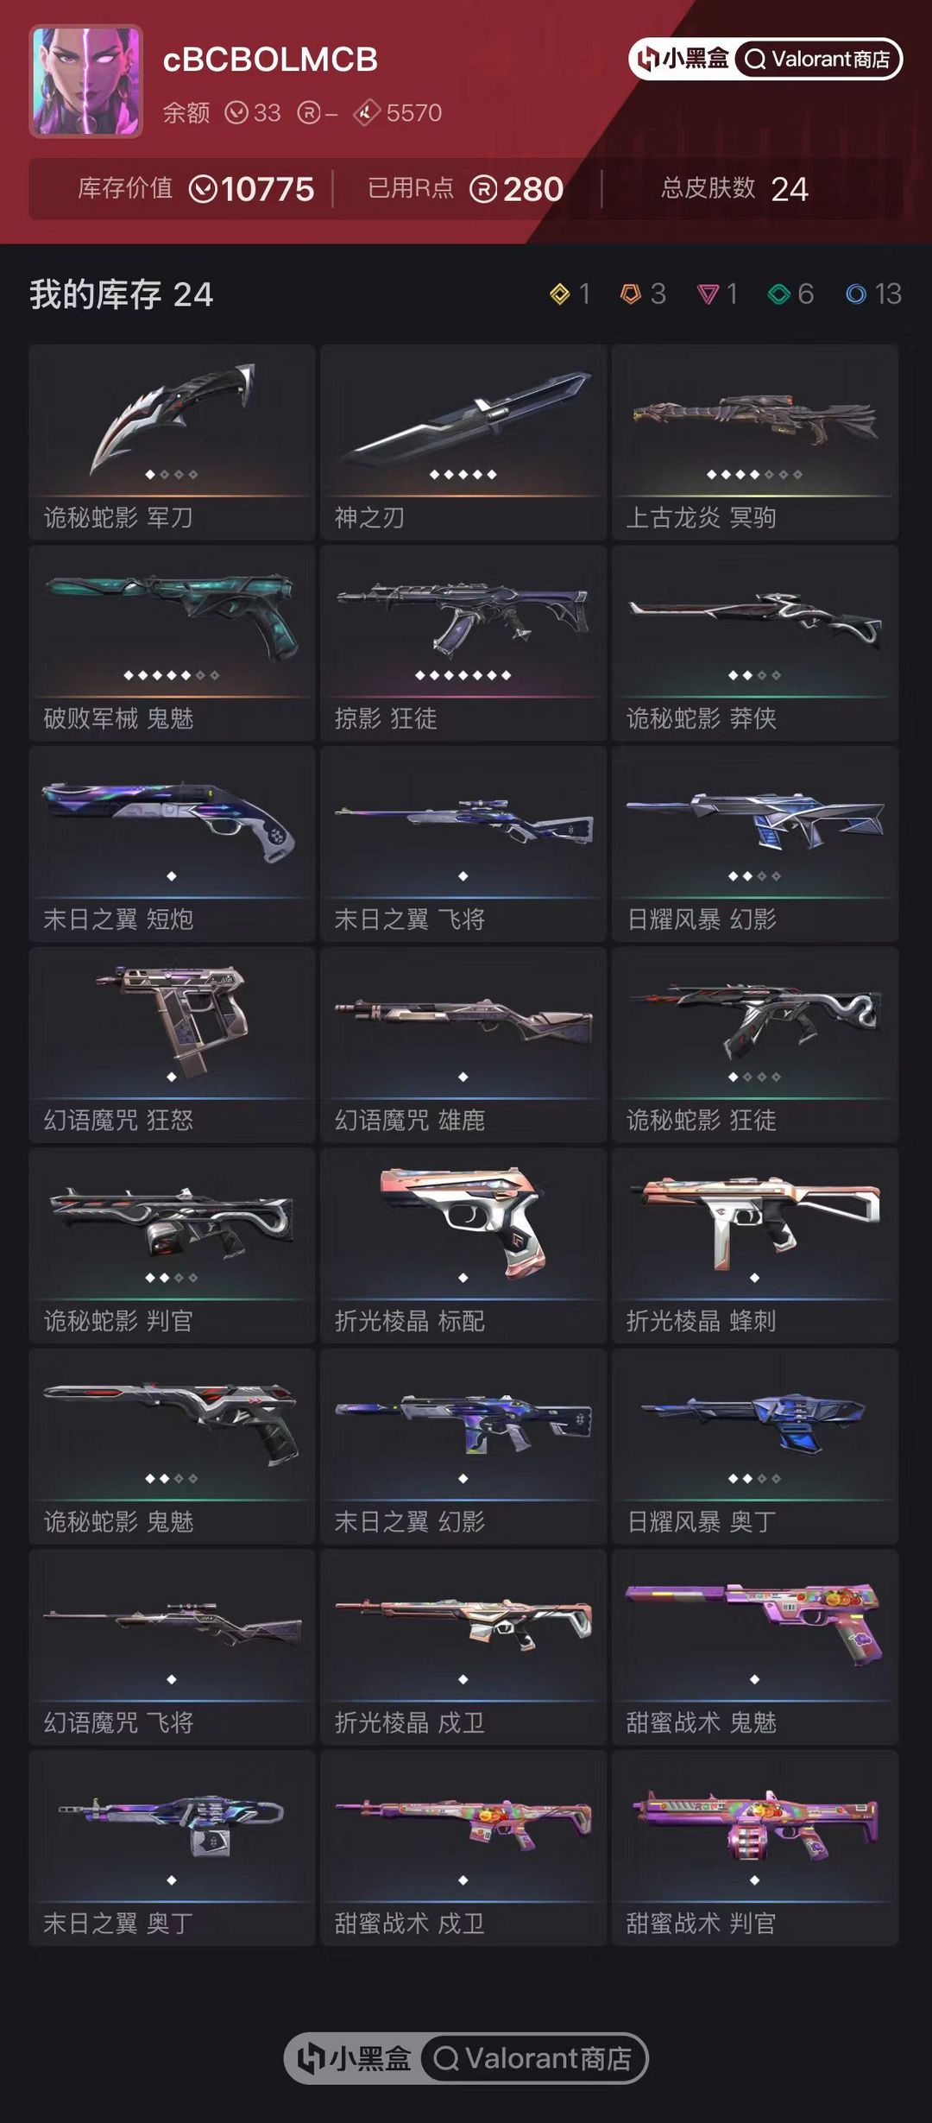Select the green diamond rarity icon

coord(779,294)
